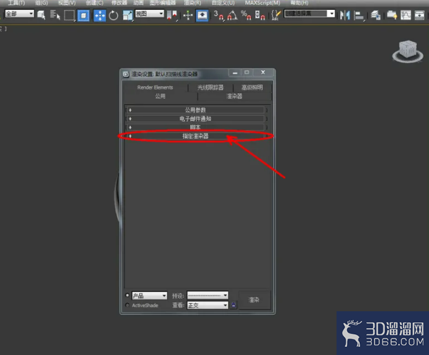
Task: Click the Align tool icon
Action: click(x=359, y=15)
